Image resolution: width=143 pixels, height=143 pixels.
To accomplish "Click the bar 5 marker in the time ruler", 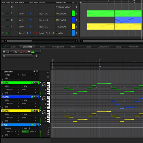I will tap(100, 60).
